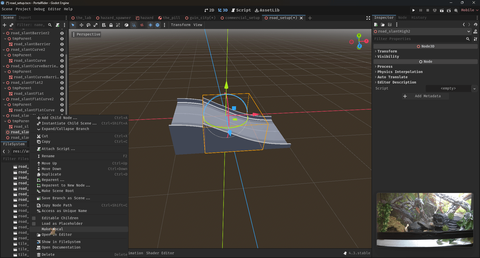Click the instantiate scene chain-link icon
Viewport: 480px width, 258px height.
11,25
